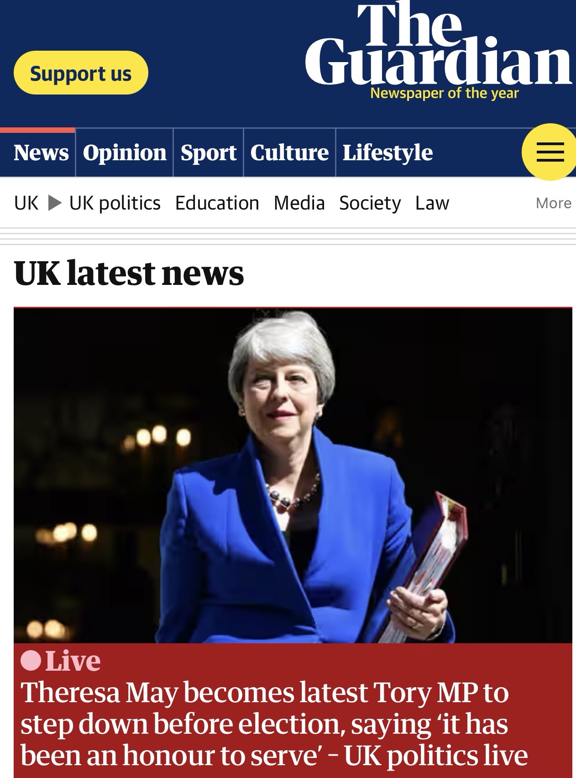
Task: Open the Theresa May photo thumbnail
Action: 293,475
